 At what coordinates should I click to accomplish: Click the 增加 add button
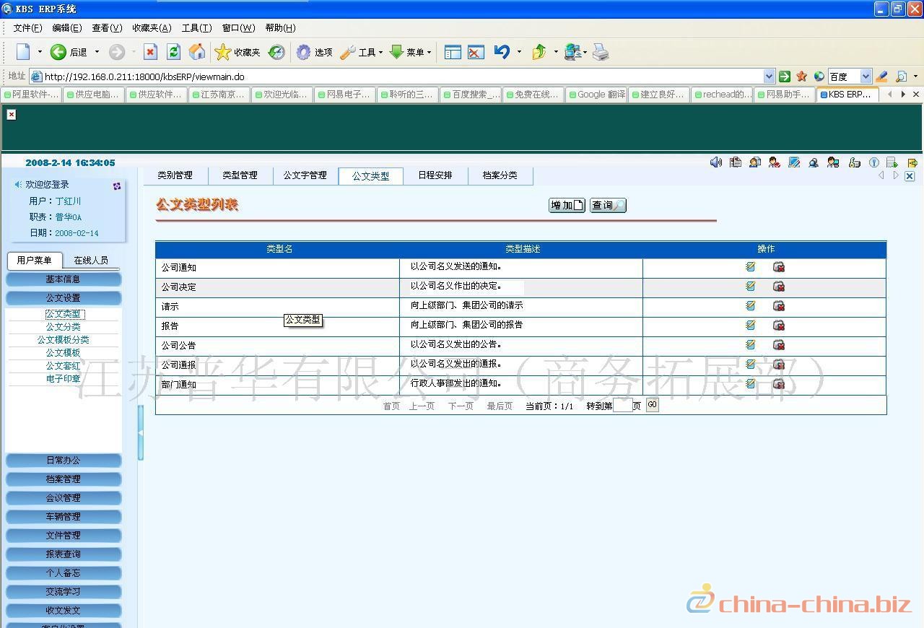pyautogui.click(x=565, y=205)
